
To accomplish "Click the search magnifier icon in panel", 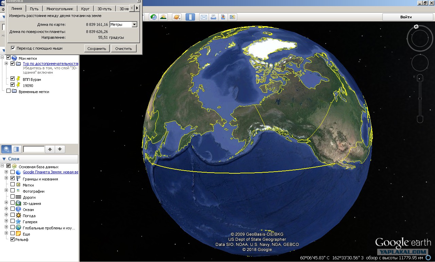I will 6,149.
